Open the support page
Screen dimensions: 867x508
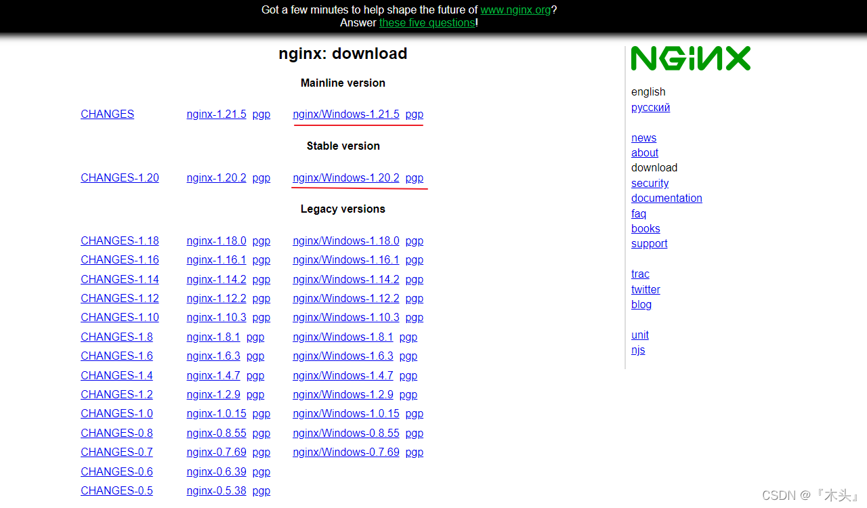pyautogui.click(x=649, y=243)
